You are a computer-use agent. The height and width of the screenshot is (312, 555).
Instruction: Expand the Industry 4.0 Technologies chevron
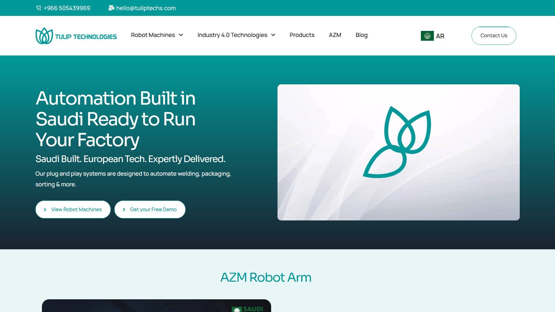click(x=273, y=35)
